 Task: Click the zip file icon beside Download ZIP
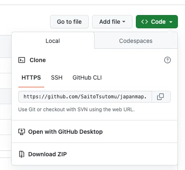tap(22, 154)
